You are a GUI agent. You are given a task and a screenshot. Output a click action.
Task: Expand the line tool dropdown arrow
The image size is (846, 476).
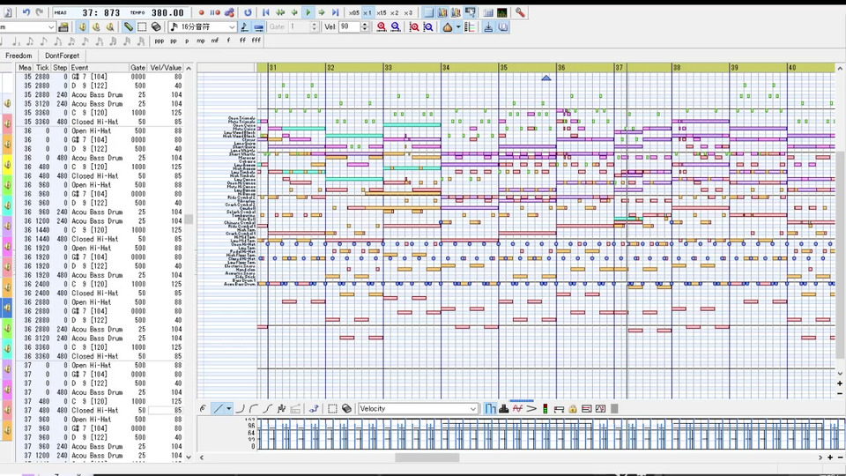point(229,408)
